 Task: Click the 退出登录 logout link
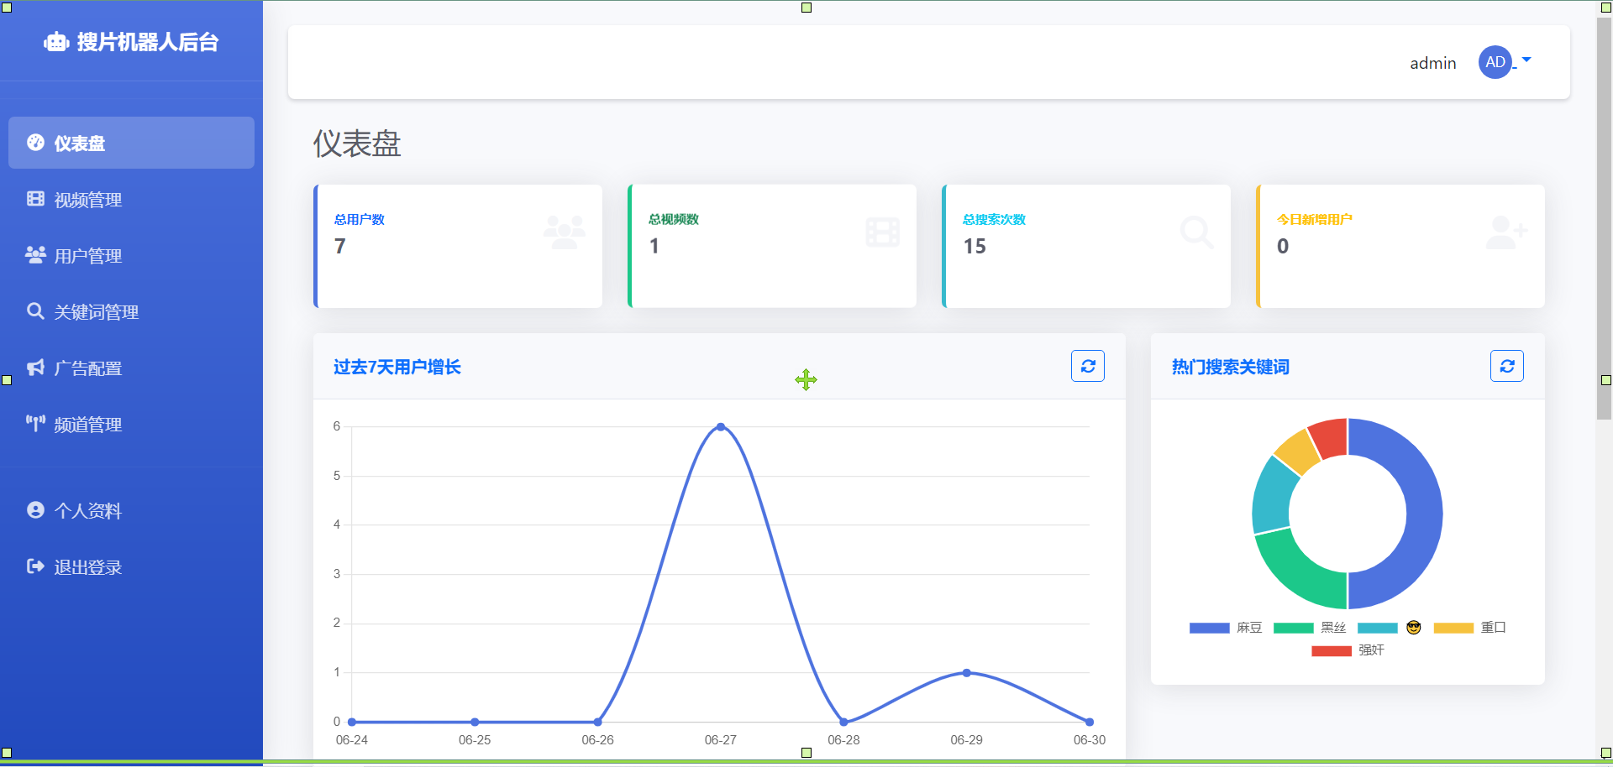tap(87, 567)
